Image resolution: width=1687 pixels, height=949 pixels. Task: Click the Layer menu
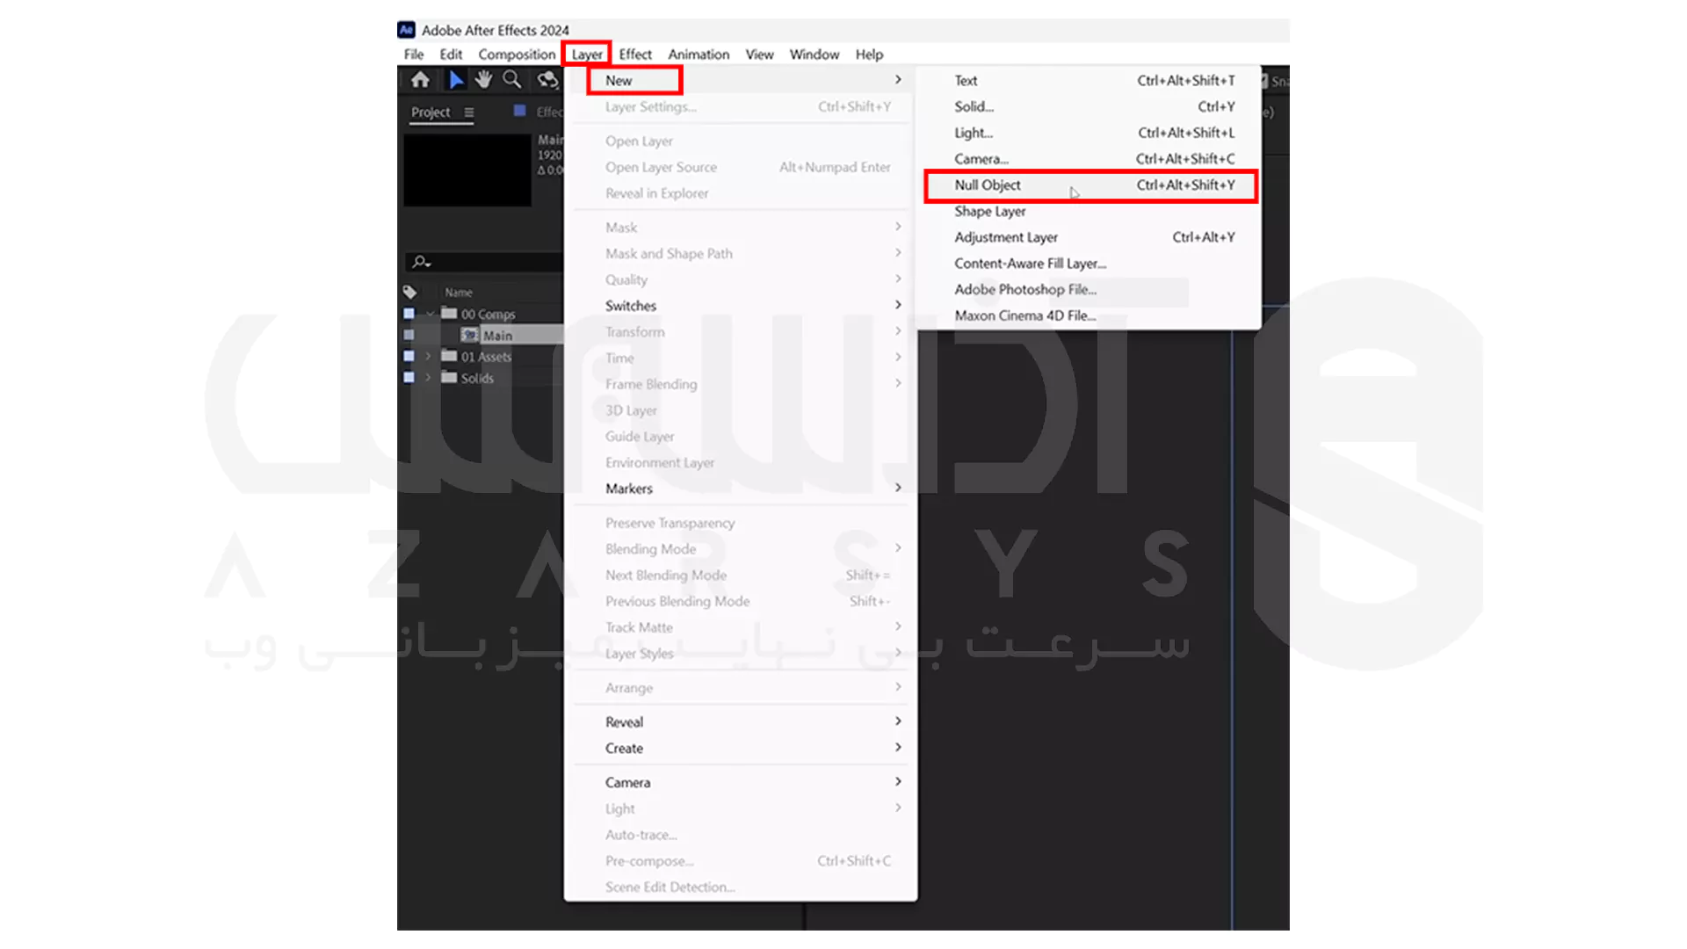[x=587, y=54]
